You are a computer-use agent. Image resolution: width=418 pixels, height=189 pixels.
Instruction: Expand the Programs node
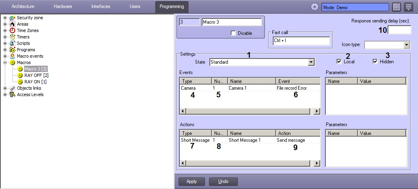coord(5,50)
